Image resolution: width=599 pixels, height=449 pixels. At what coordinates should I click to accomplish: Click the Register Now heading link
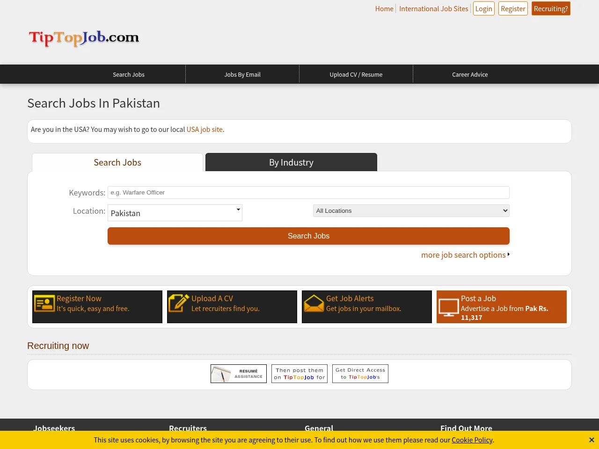point(79,298)
